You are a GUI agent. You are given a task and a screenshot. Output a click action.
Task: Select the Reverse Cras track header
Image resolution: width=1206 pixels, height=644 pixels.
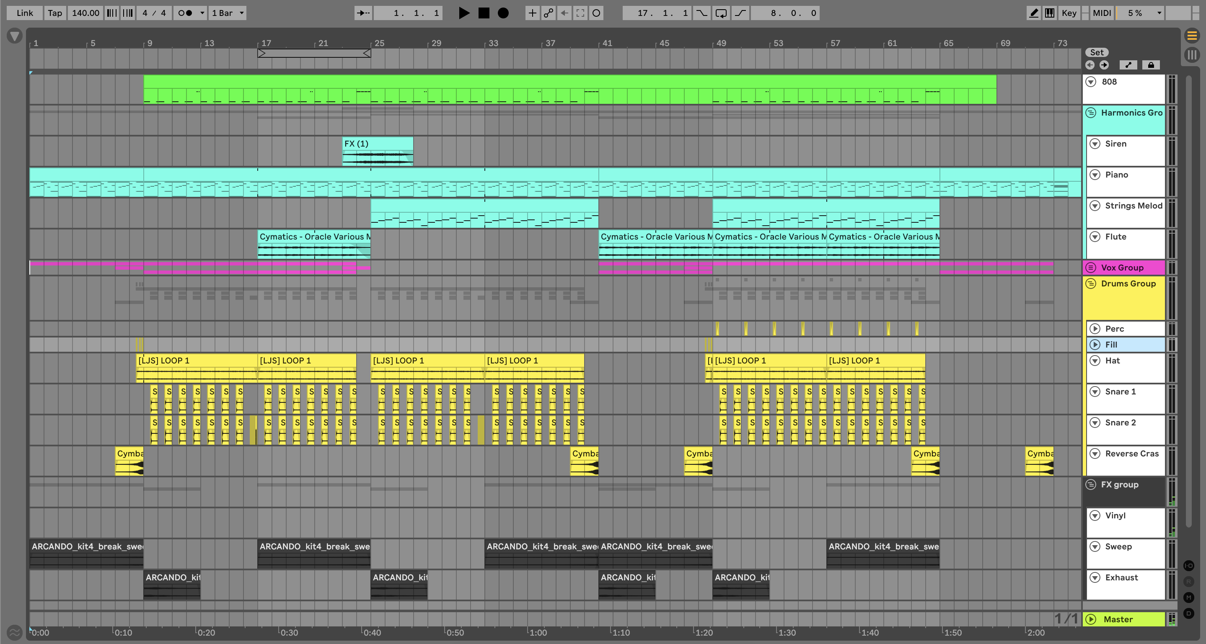pyautogui.click(x=1126, y=460)
